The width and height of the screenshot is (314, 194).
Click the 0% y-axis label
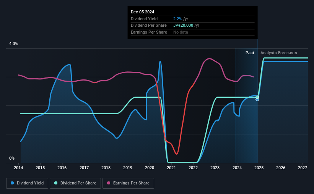[x=12, y=158]
